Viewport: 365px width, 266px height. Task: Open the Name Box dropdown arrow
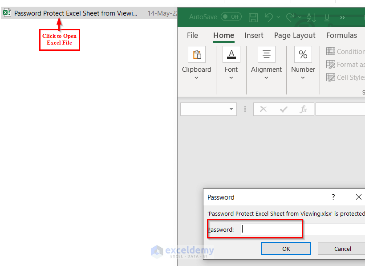(x=231, y=109)
